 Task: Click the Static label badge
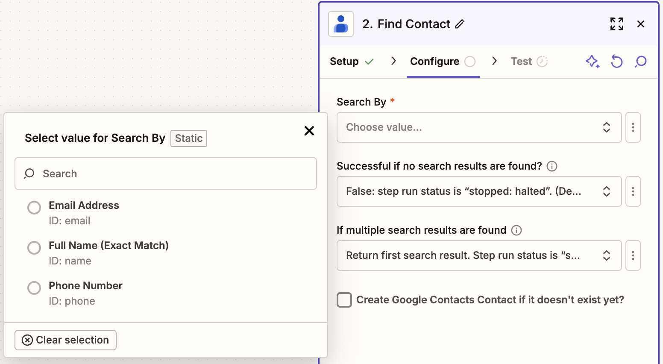(188, 138)
